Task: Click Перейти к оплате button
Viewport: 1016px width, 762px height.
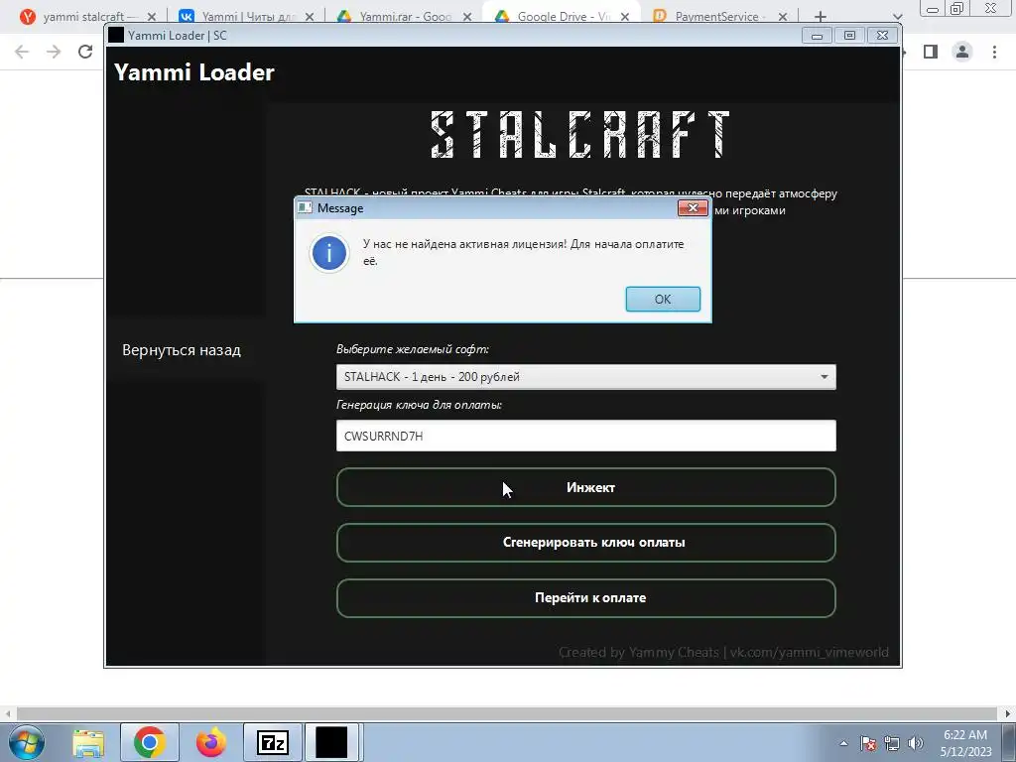Action: tap(585, 598)
